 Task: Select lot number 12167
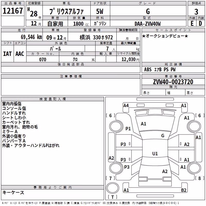click(x=13, y=11)
